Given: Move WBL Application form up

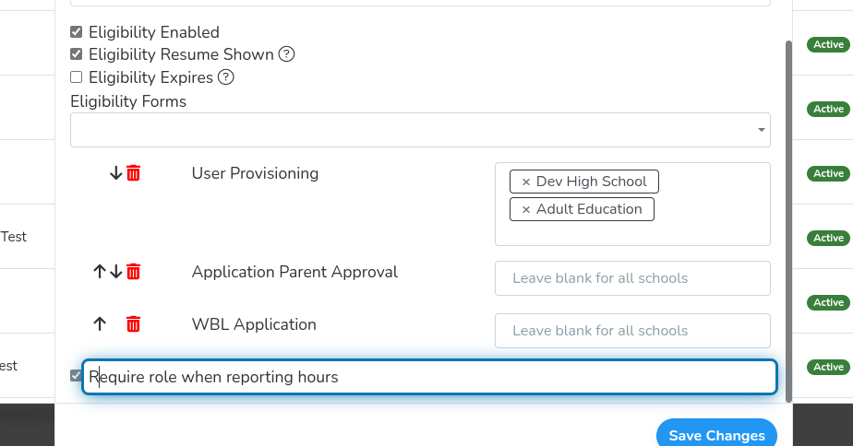Looking at the screenshot, I should pyautogui.click(x=99, y=324).
